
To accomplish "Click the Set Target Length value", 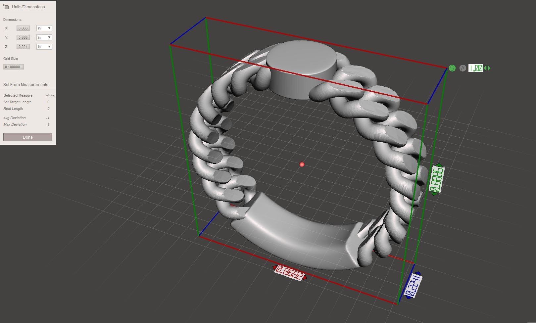I will click(x=48, y=102).
